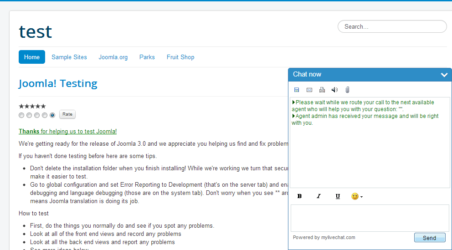Open the Home menu item
This screenshot has width=452, height=250.
(32, 57)
